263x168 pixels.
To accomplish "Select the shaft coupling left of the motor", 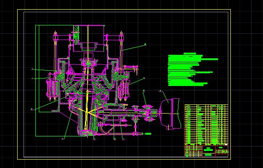I will tap(148, 113).
